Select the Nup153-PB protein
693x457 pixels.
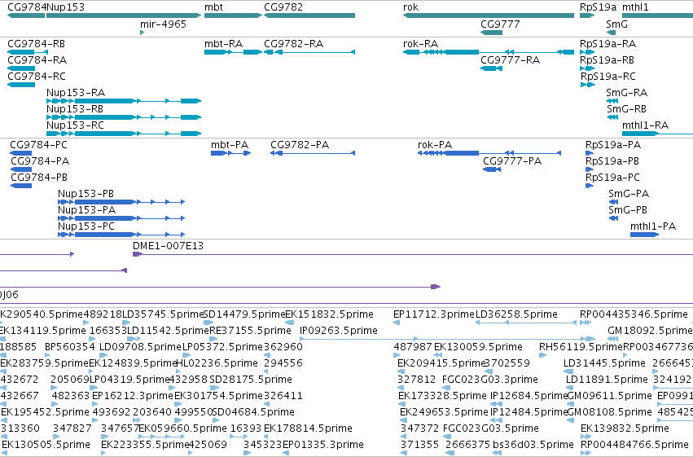(121, 202)
